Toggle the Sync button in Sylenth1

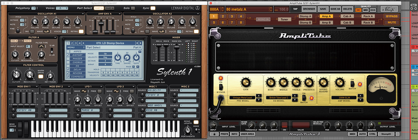click(x=153, y=8)
